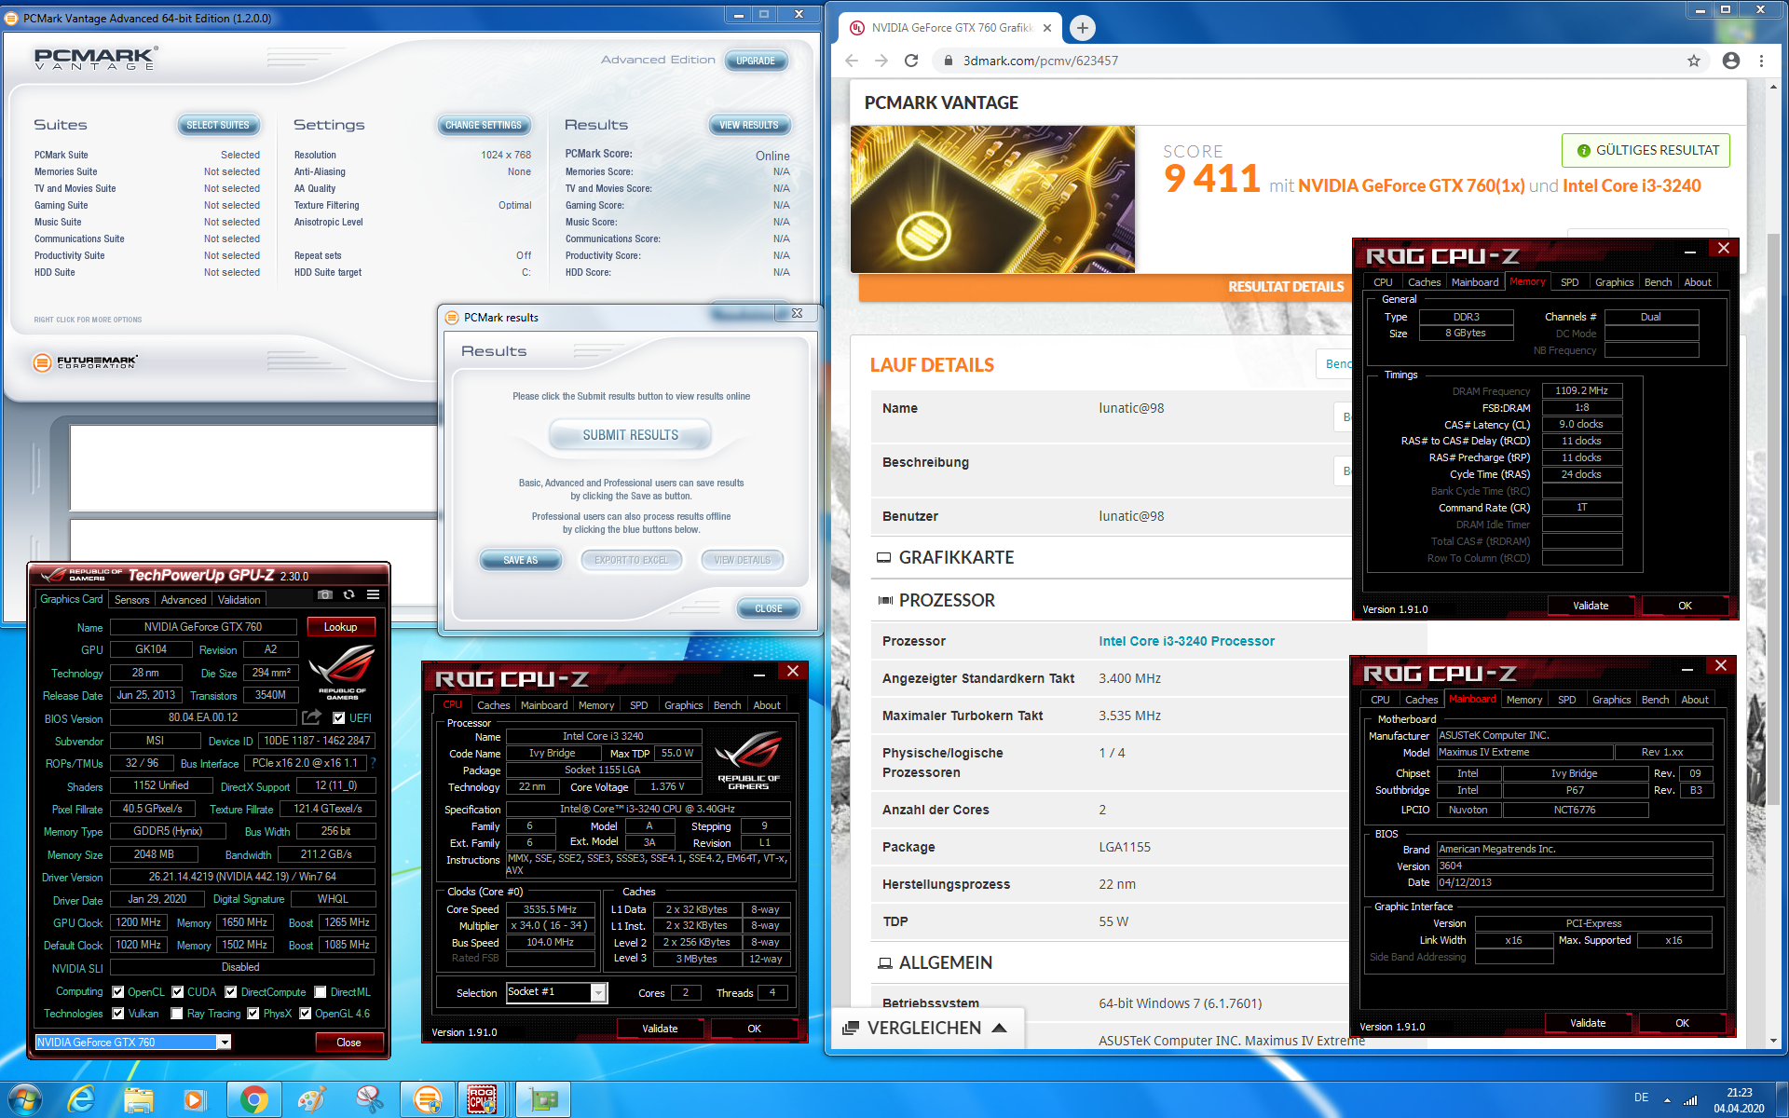Screen dimensions: 1789x1118
Task: Open Windows Explorer from the taskbar
Action: [x=138, y=1099]
